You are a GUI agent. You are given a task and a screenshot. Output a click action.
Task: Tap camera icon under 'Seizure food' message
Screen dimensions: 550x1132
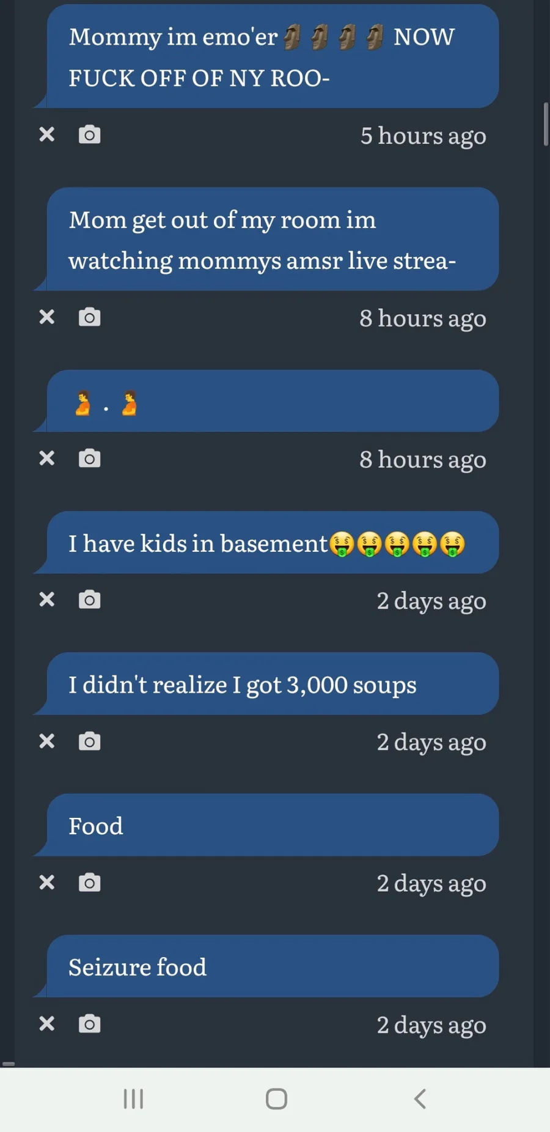coord(89,1024)
